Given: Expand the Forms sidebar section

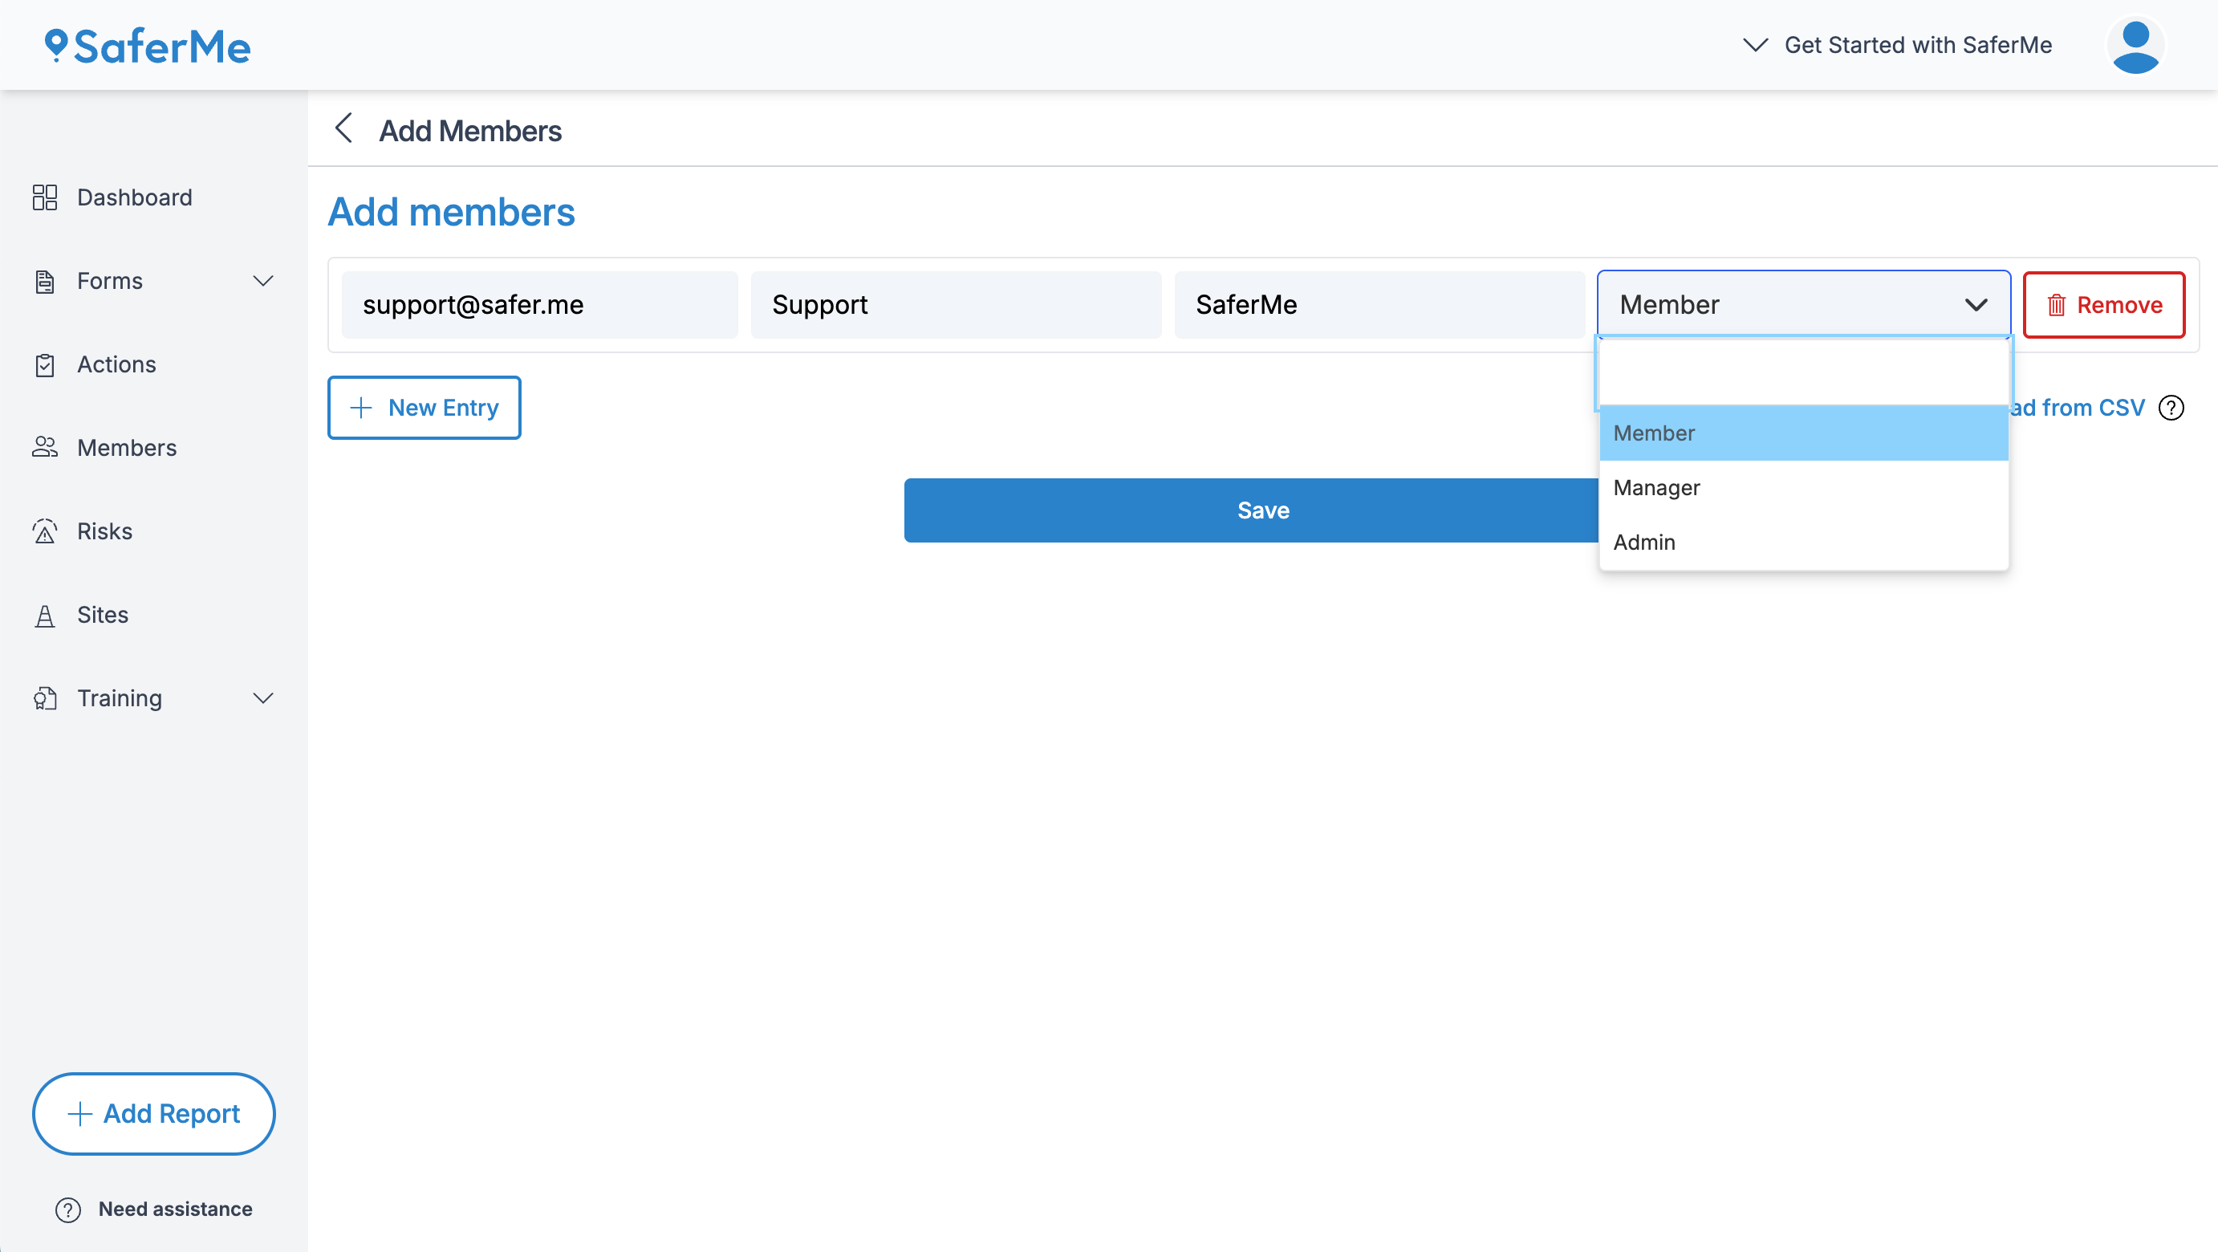Looking at the screenshot, I should point(262,281).
